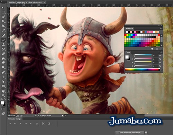Image resolution: width=173 pixels, height=135 pixels.
Task: Close the 1135612_large.jpg document tab
Action: pos(44,2)
